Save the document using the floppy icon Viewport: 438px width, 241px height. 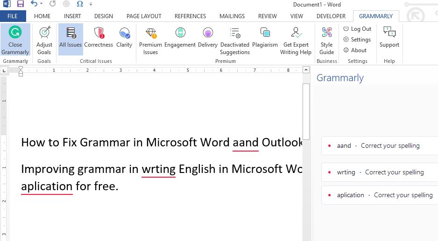coord(21,4)
